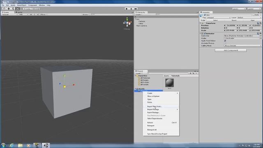Toggle Local/Global handle rotation button
The image size is (263, 148).
pos(36,9)
